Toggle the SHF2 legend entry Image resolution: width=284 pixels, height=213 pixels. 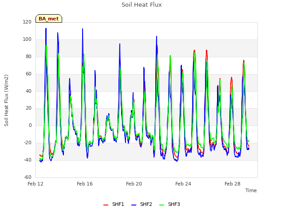click(142, 204)
